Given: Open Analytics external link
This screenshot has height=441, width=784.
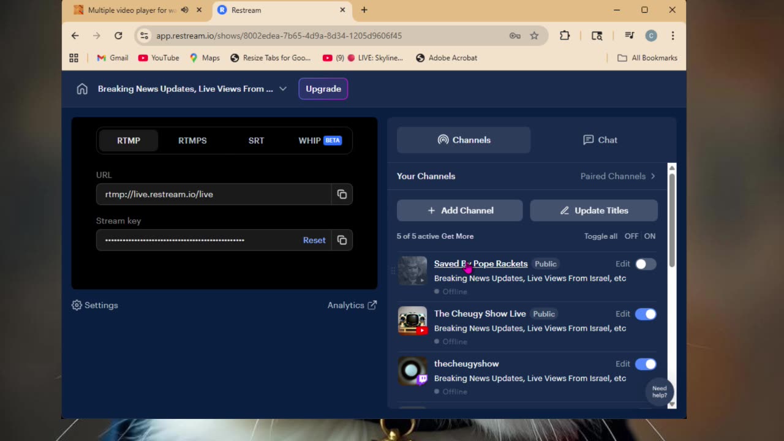Looking at the screenshot, I should click(x=352, y=305).
